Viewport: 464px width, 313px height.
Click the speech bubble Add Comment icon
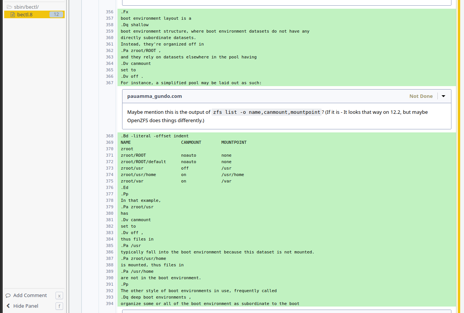(8, 296)
